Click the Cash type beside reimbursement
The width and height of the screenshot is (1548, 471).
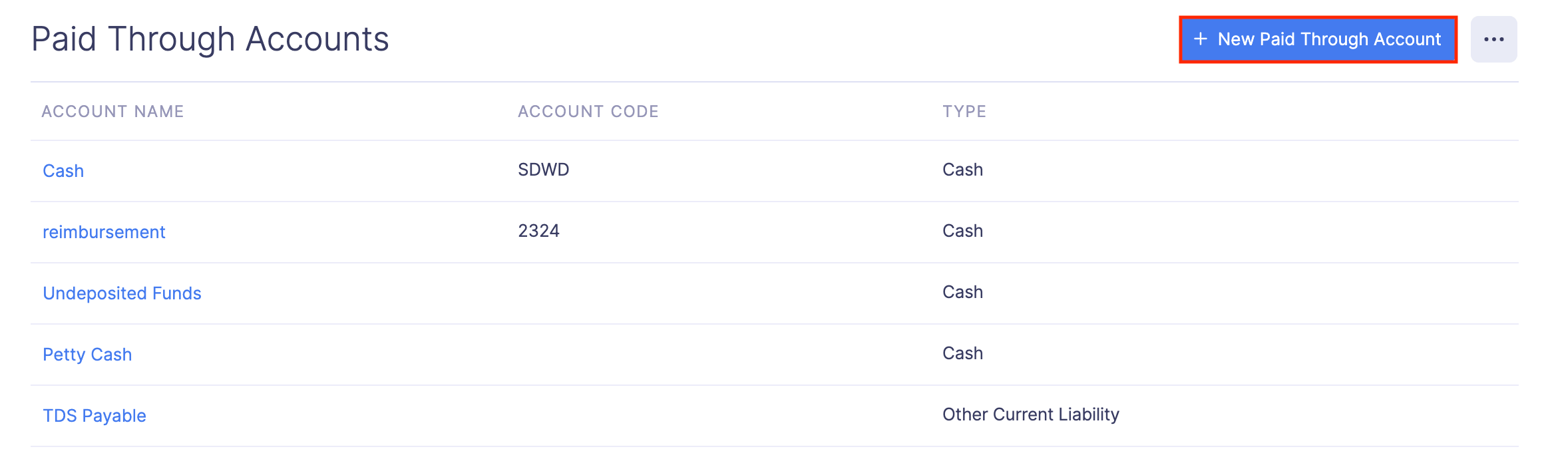pos(962,231)
